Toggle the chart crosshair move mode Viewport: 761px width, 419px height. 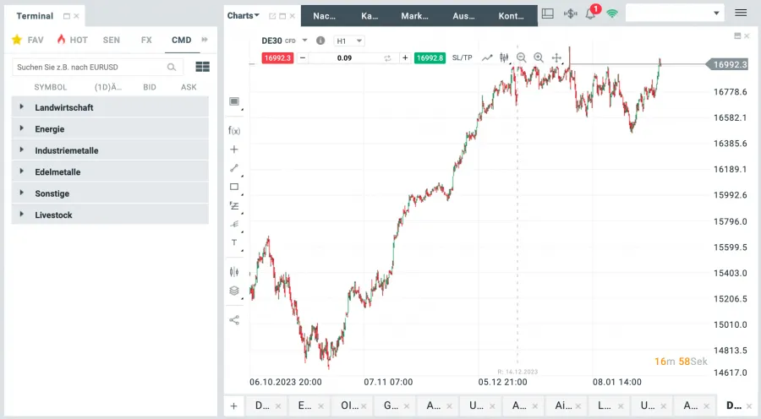point(556,57)
